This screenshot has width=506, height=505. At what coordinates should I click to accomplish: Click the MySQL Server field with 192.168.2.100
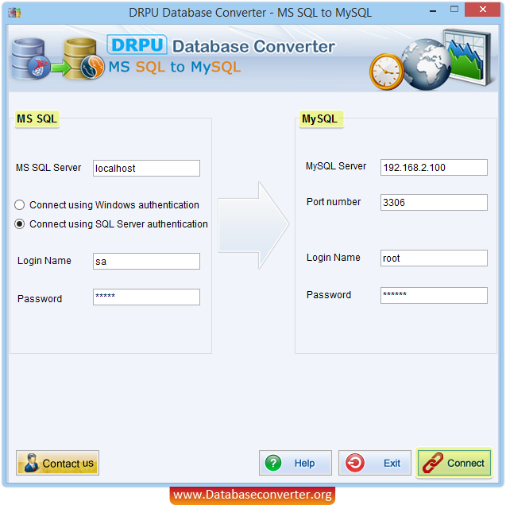(x=434, y=167)
